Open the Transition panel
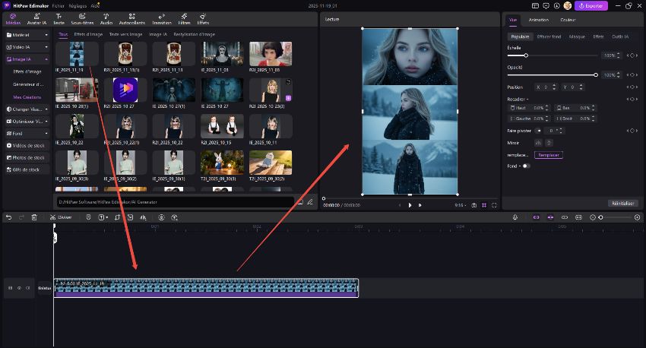The height and width of the screenshot is (348, 646). click(162, 20)
